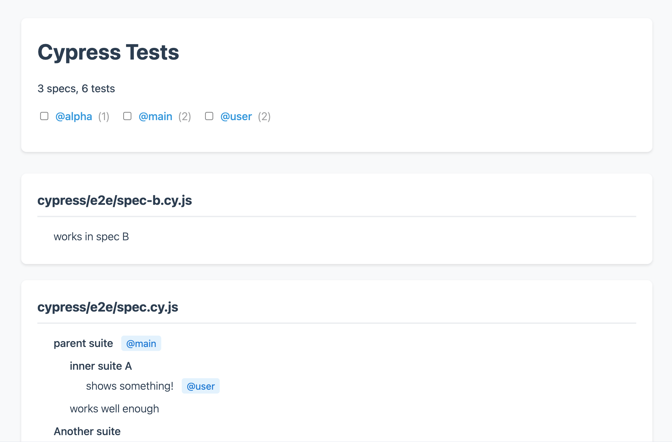Click the 'inner suite A' title
Screen dimensions: 672x442
pos(101,366)
